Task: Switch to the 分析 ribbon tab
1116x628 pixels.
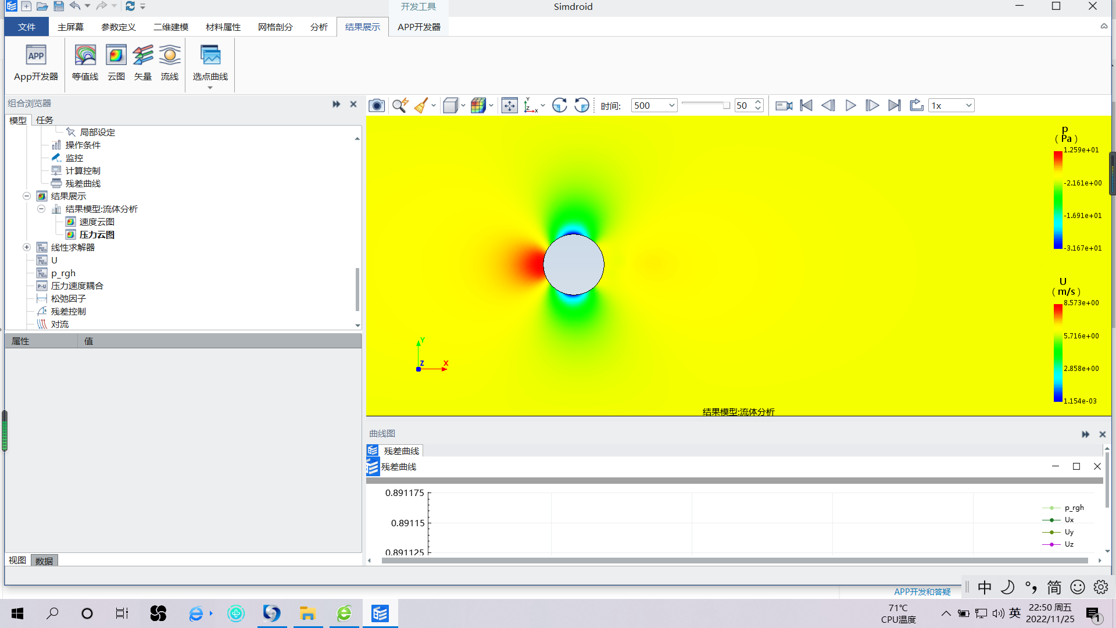Action: pyautogui.click(x=319, y=27)
